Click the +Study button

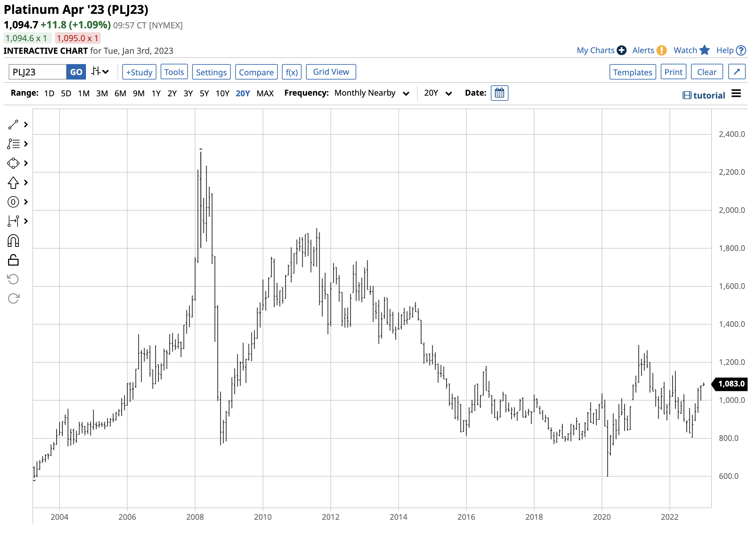click(139, 72)
